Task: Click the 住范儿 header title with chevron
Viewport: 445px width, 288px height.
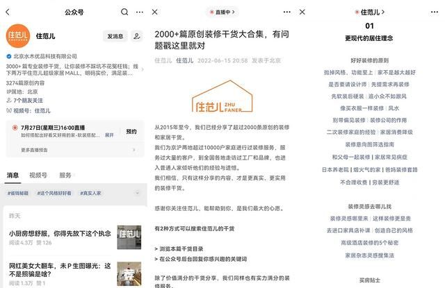Action: pyautogui.click(x=370, y=12)
